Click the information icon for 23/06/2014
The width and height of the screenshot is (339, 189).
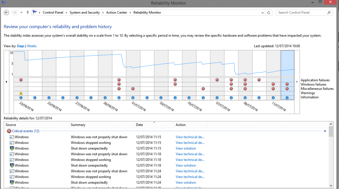coord(21,98)
